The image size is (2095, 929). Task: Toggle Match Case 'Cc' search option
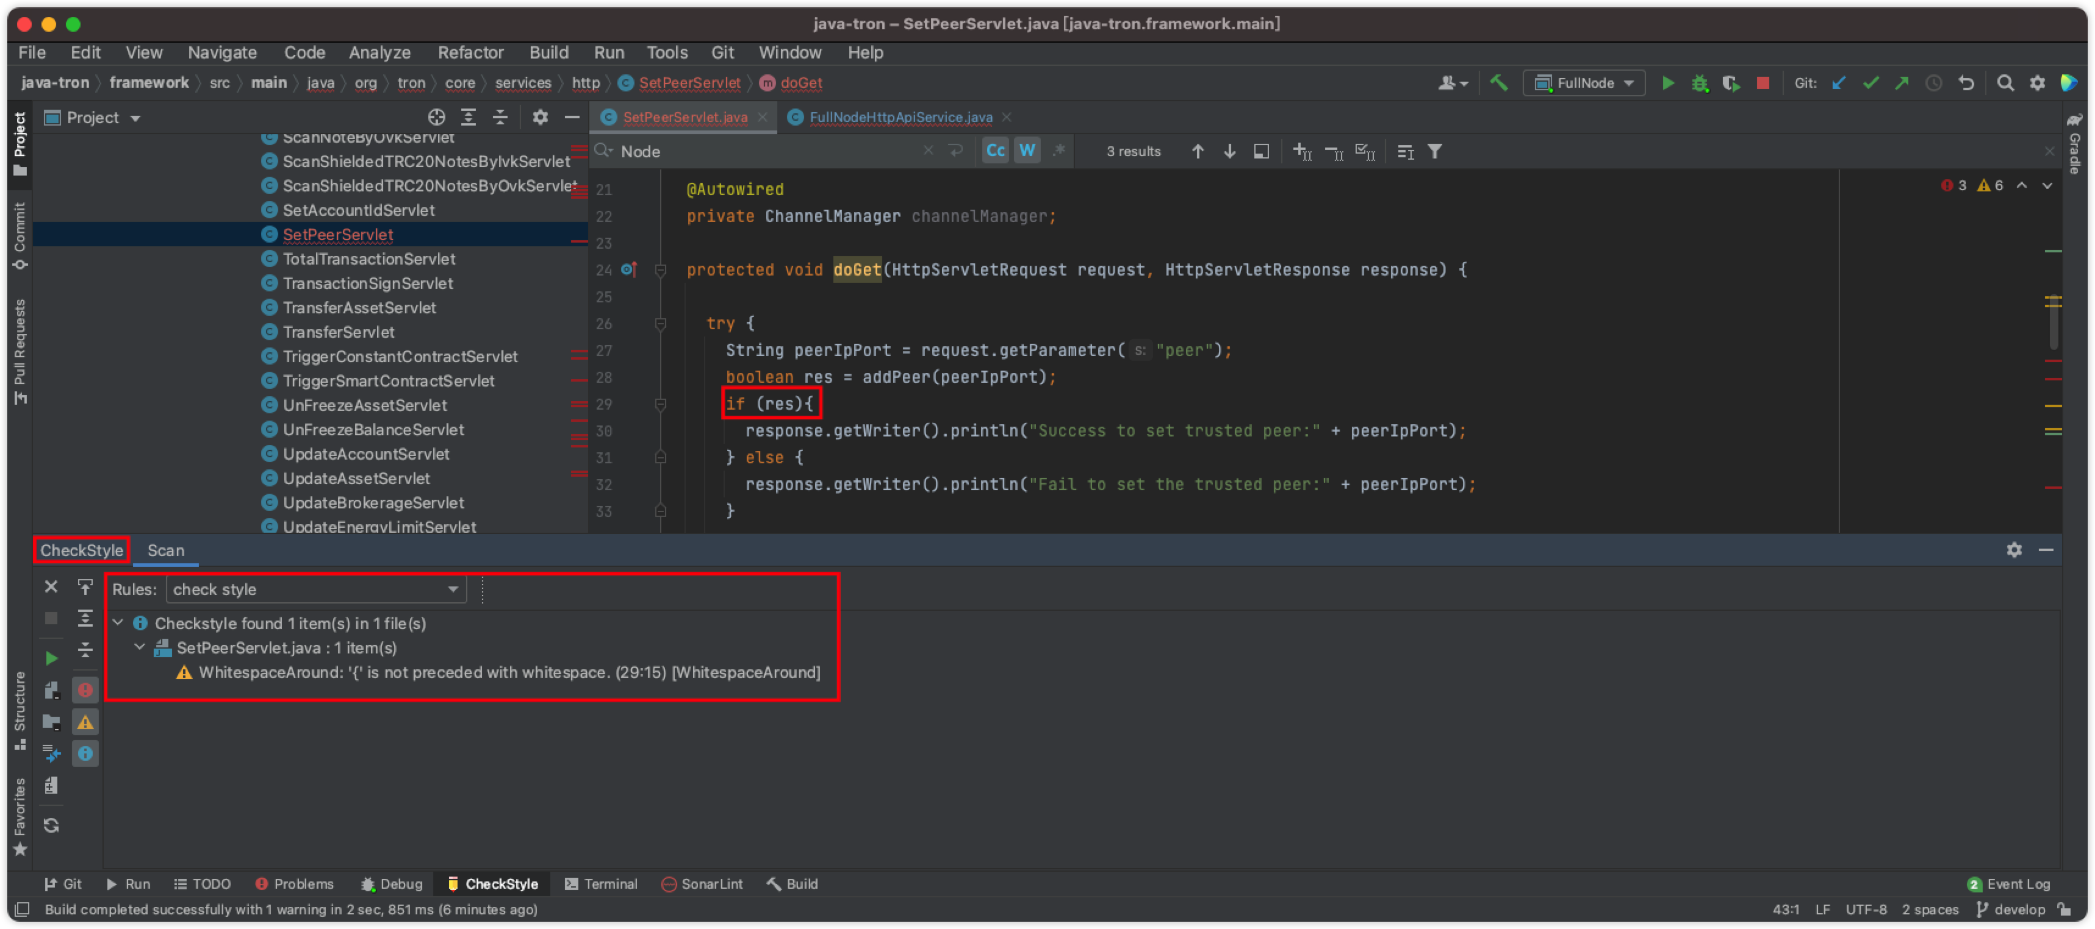[x=996, y=151]
